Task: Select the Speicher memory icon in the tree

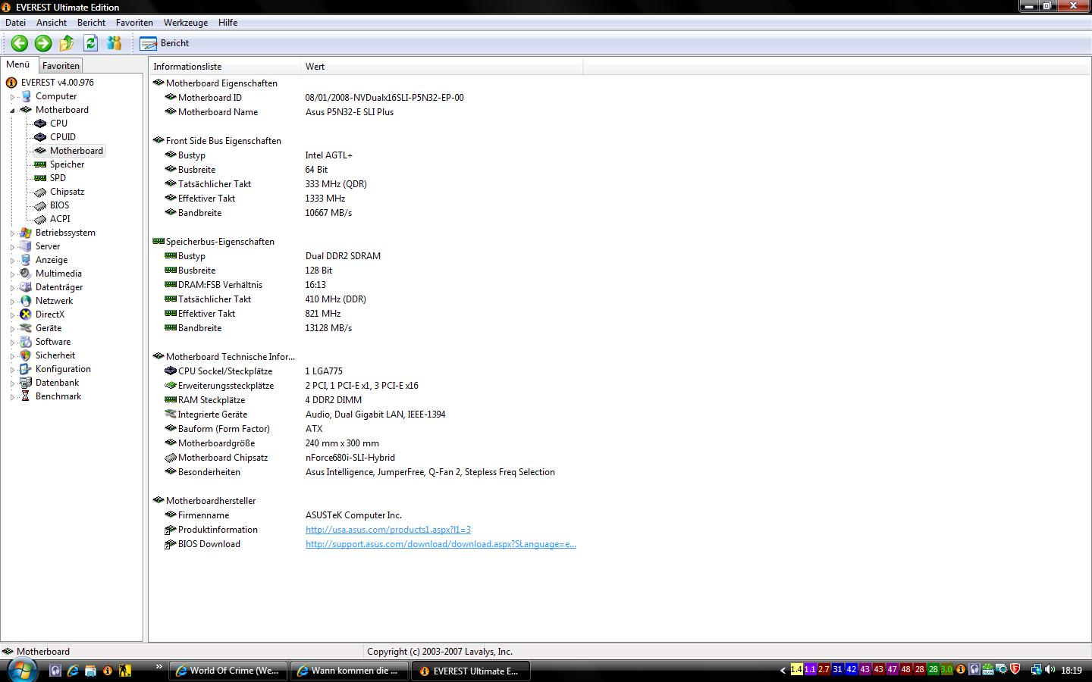Action: (40, 164)
